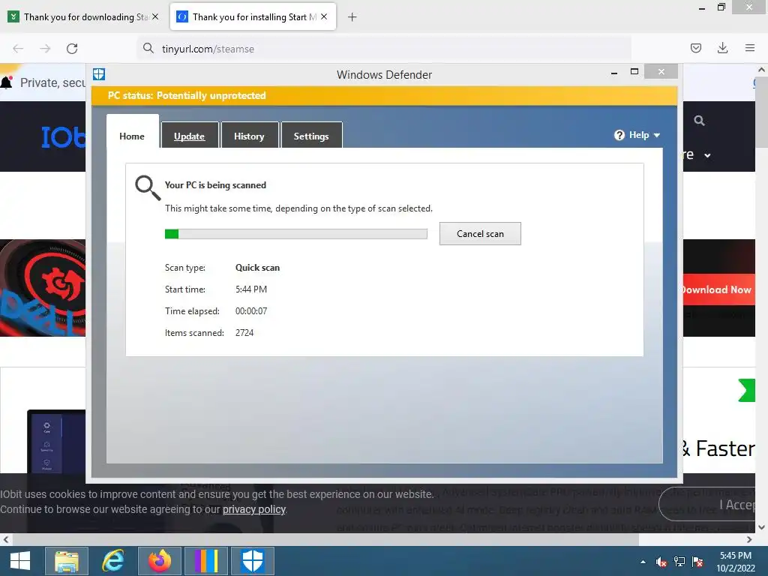This screenshot has width=768, height=576.
Task: Open the Firefox downloads panel
Action: (722, 48)
